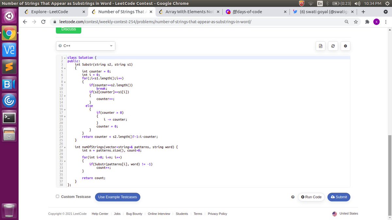
Task: Open the Jobs footer link
Action: [x=117, y=214]
